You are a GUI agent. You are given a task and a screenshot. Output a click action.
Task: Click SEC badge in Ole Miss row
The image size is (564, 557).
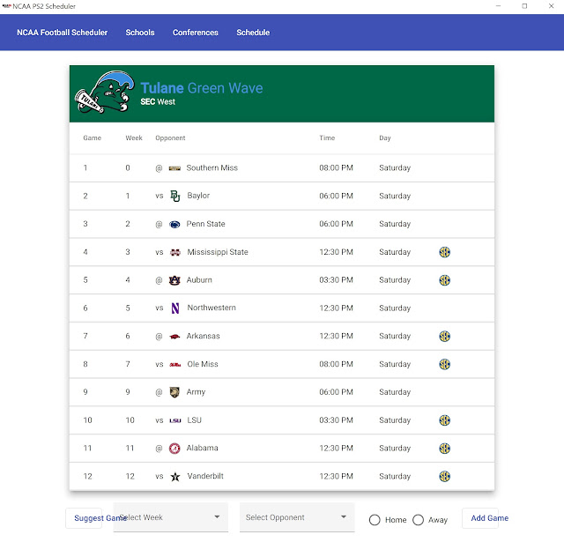click(x=444, y=364)
